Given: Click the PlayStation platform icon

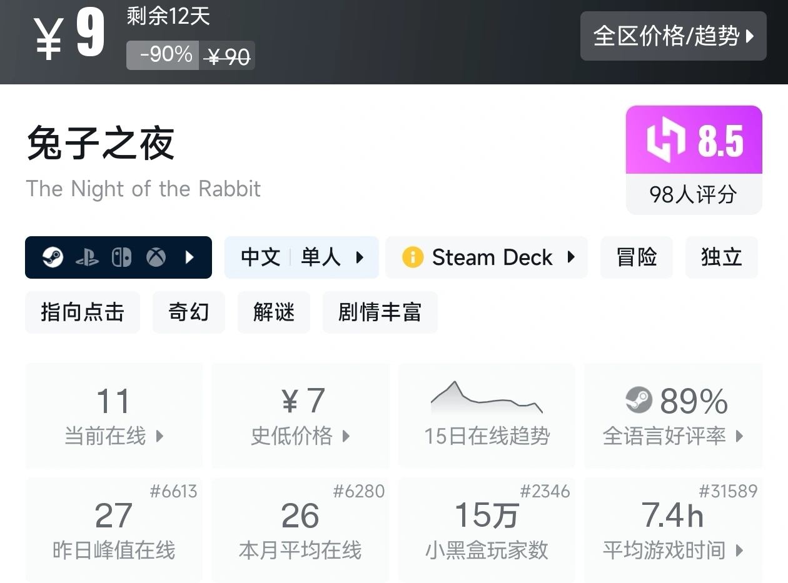Looking at the screenshot, I should tap(87, 257).
